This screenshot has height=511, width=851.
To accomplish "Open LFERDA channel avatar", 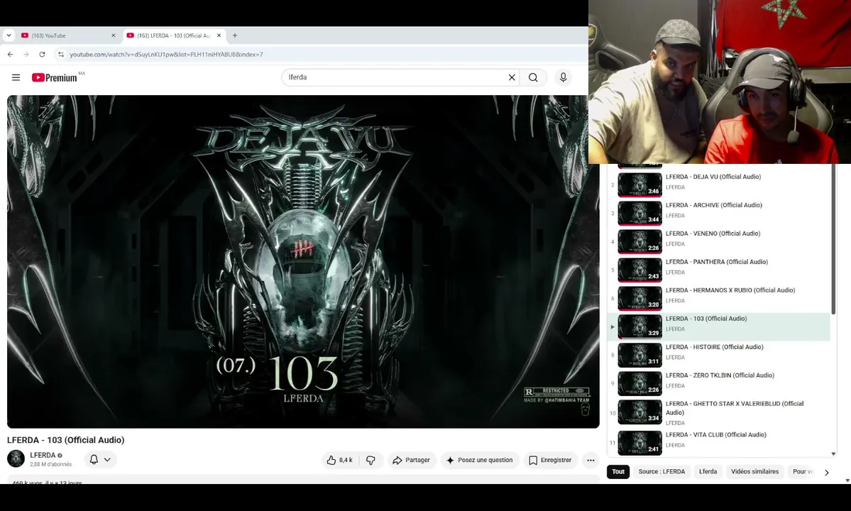I will click(x=16, y=459).
